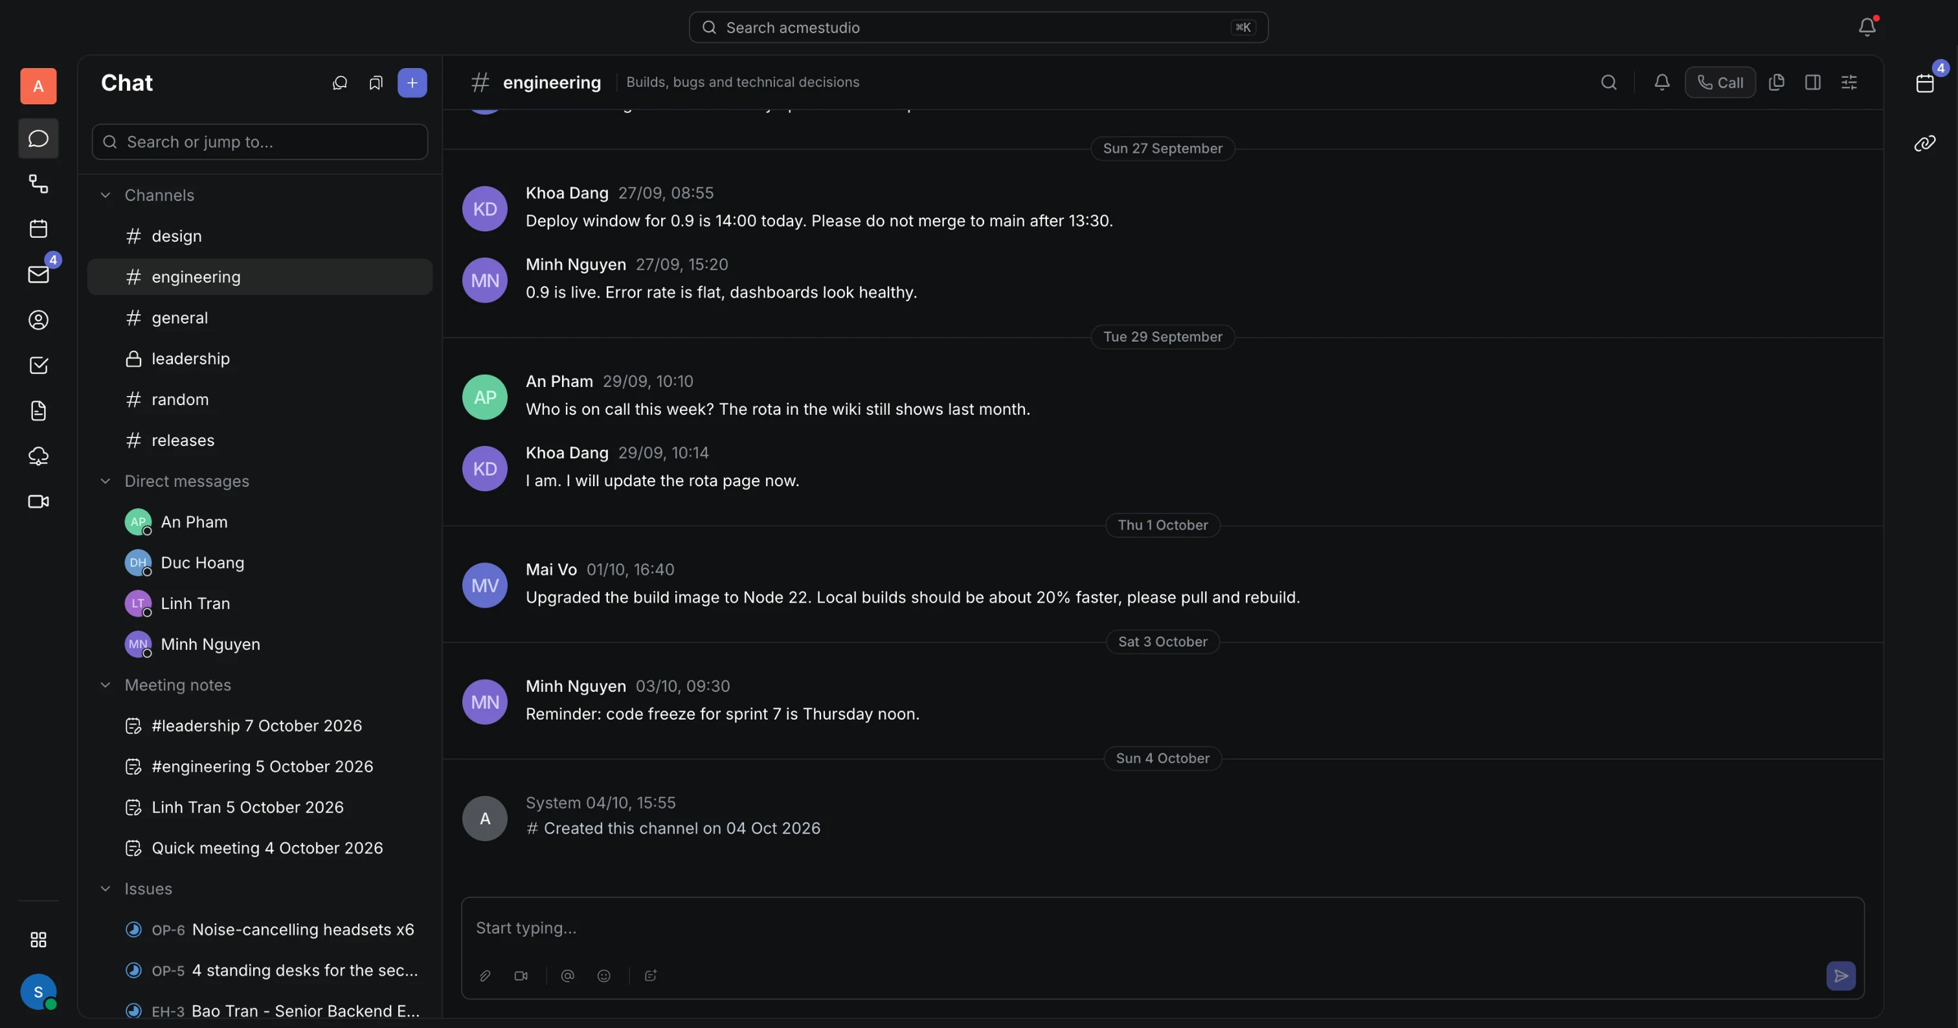Open the apps grid icon in the sidebar

click(38, 940)
